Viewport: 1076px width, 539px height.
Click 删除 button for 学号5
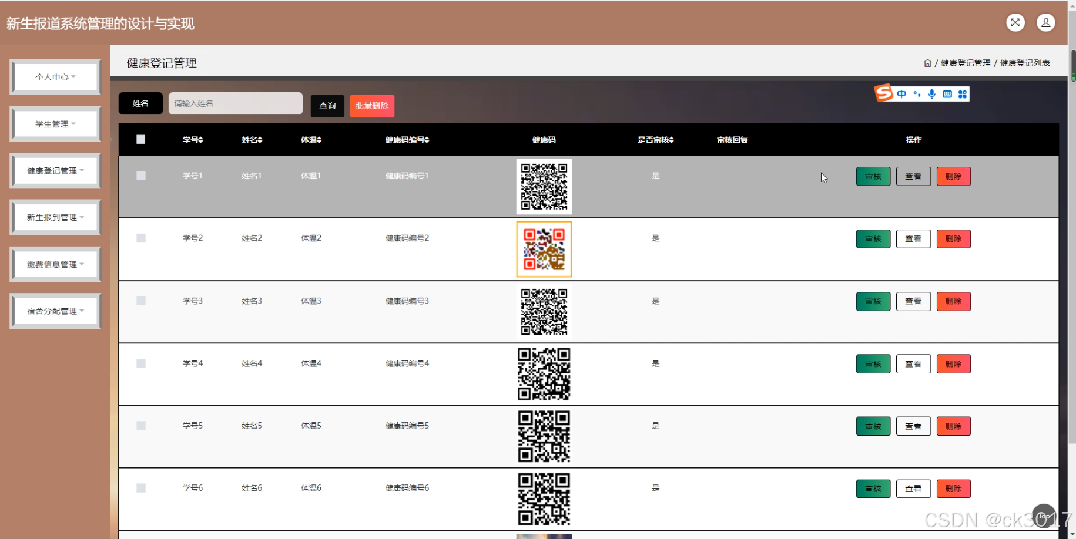(953, 426)
